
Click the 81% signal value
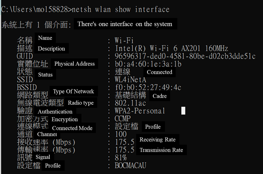click(x=121, y=158)
